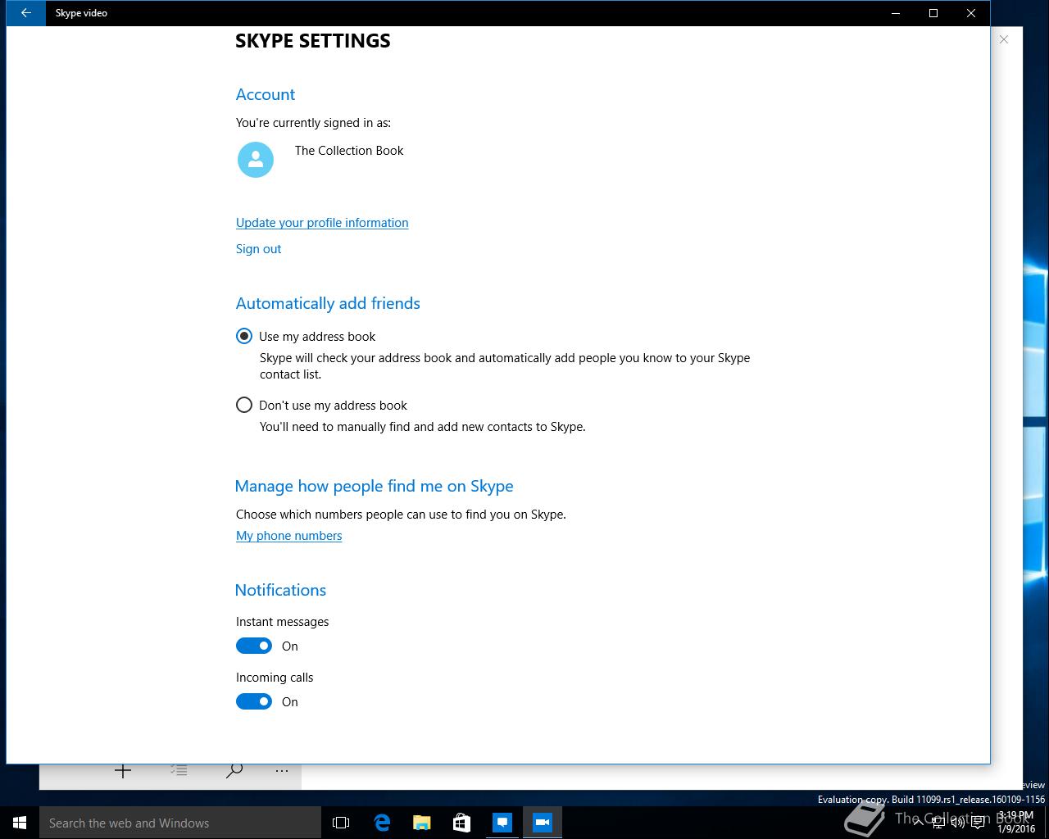Switch to Messaging app on the taskbar

502,823
